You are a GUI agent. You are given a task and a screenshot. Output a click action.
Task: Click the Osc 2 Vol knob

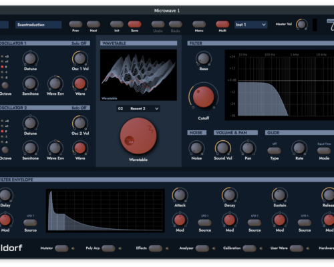click(80, 123)
